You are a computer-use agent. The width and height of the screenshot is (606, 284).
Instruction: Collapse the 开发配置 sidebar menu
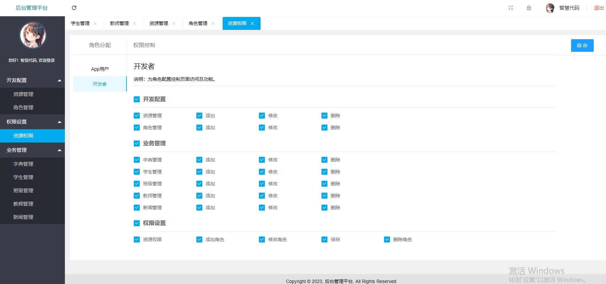[60, 80]
